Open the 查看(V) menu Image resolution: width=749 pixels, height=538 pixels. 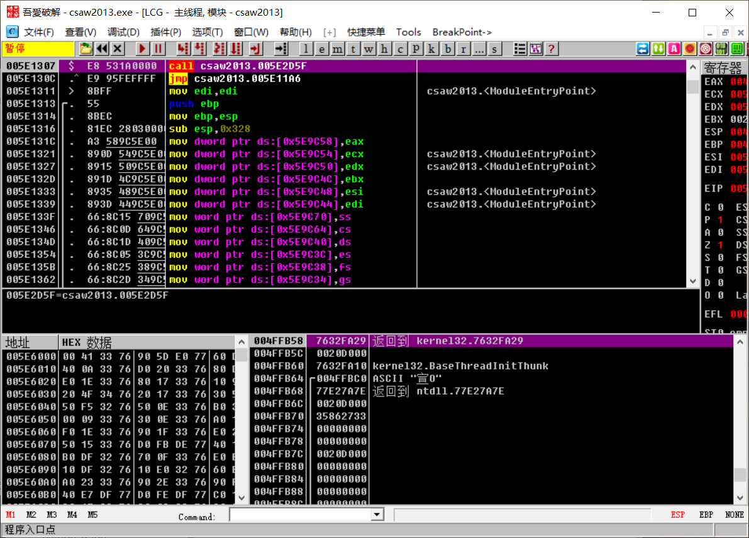[x=80, y=32]
